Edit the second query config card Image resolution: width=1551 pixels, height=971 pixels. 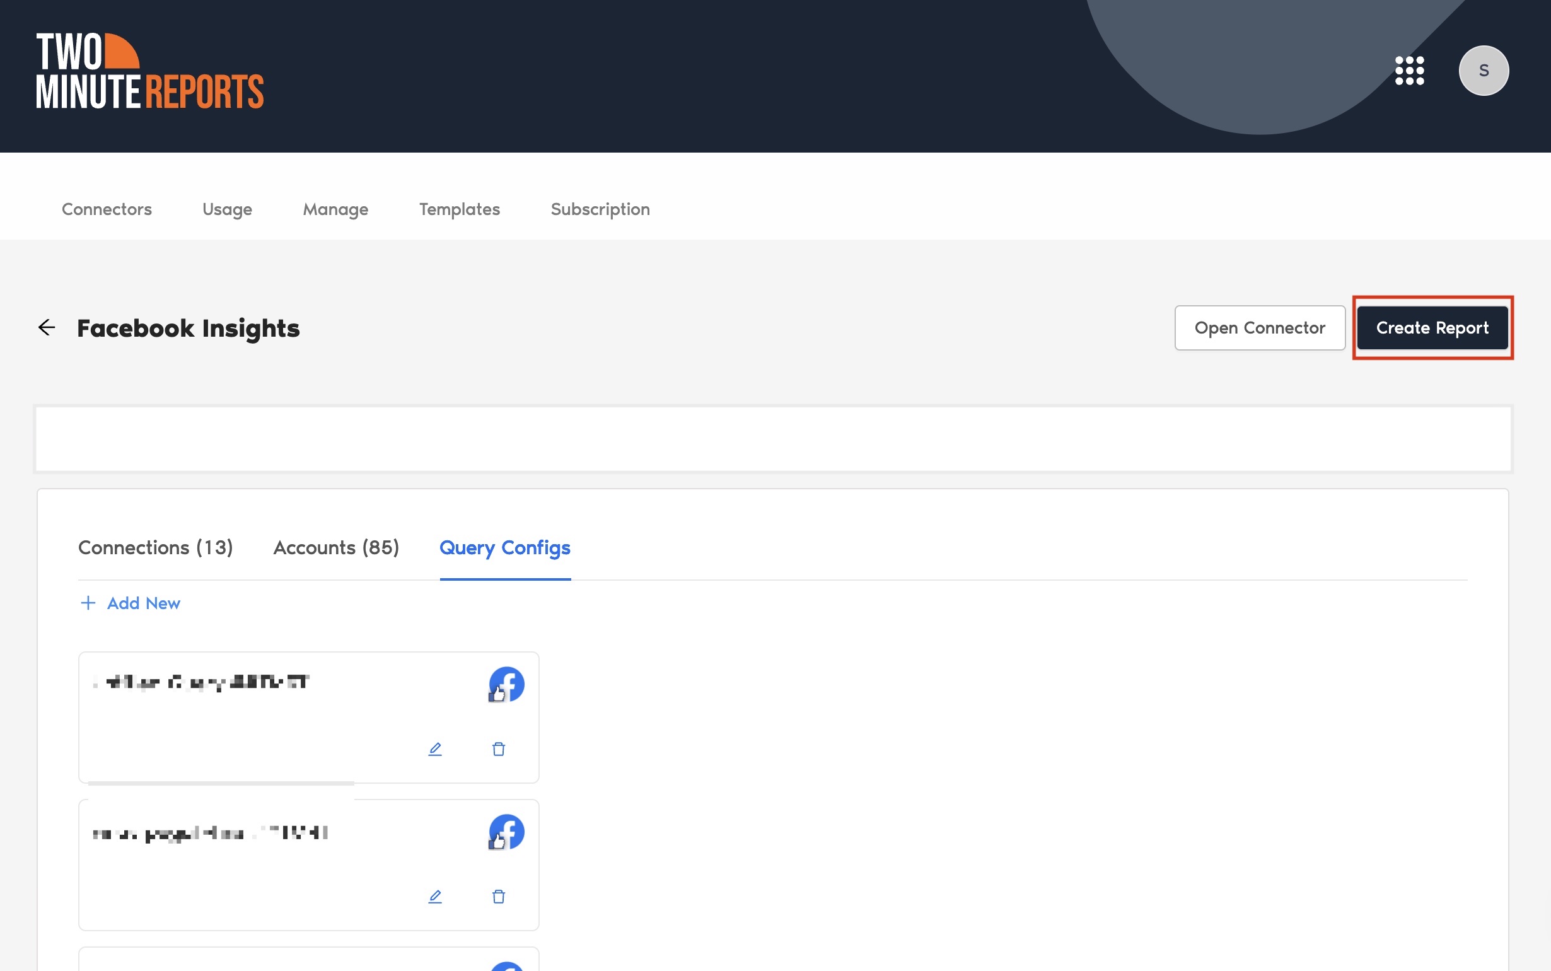point(435,897)
